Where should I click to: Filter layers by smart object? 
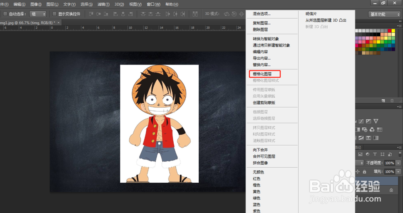coord(390,154)
